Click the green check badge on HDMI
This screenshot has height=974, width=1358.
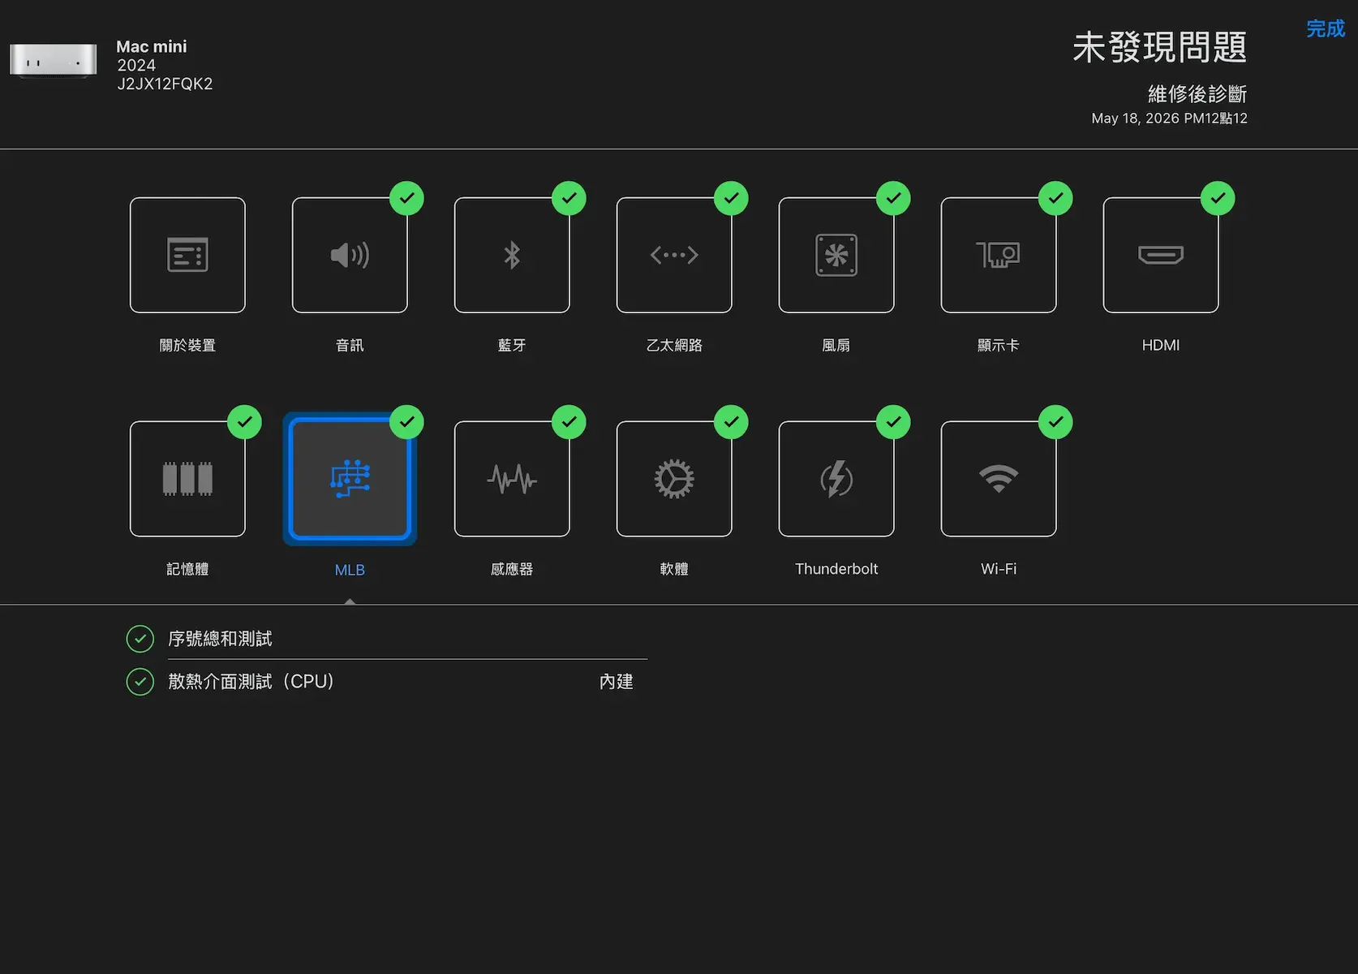click(x=1218, y=198)
